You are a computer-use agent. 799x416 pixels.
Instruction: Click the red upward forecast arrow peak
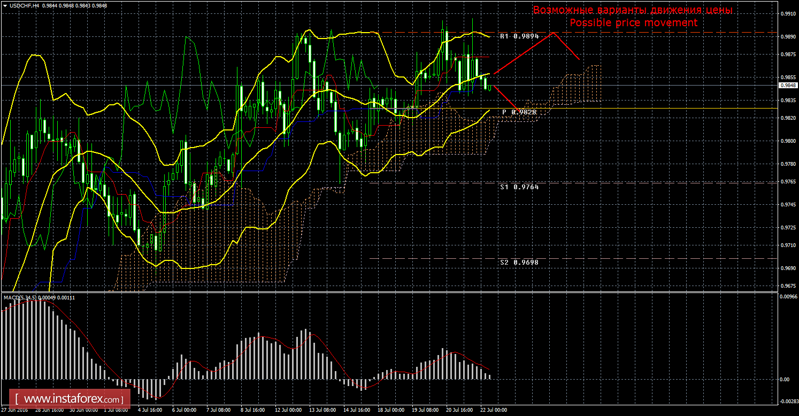tap(554, 33)
